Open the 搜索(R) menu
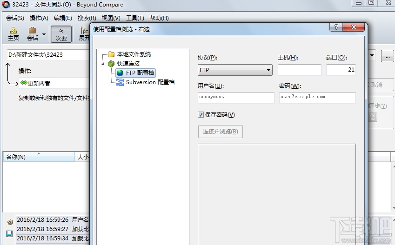This screenshot has width=395, height=245. click(x=87, y=18)
